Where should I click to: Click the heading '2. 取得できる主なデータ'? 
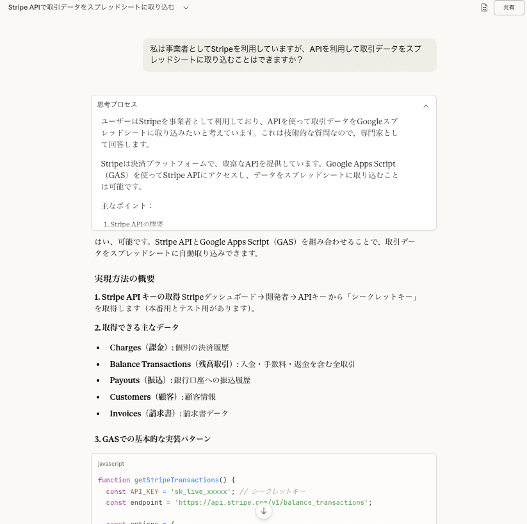click(136, 327)
